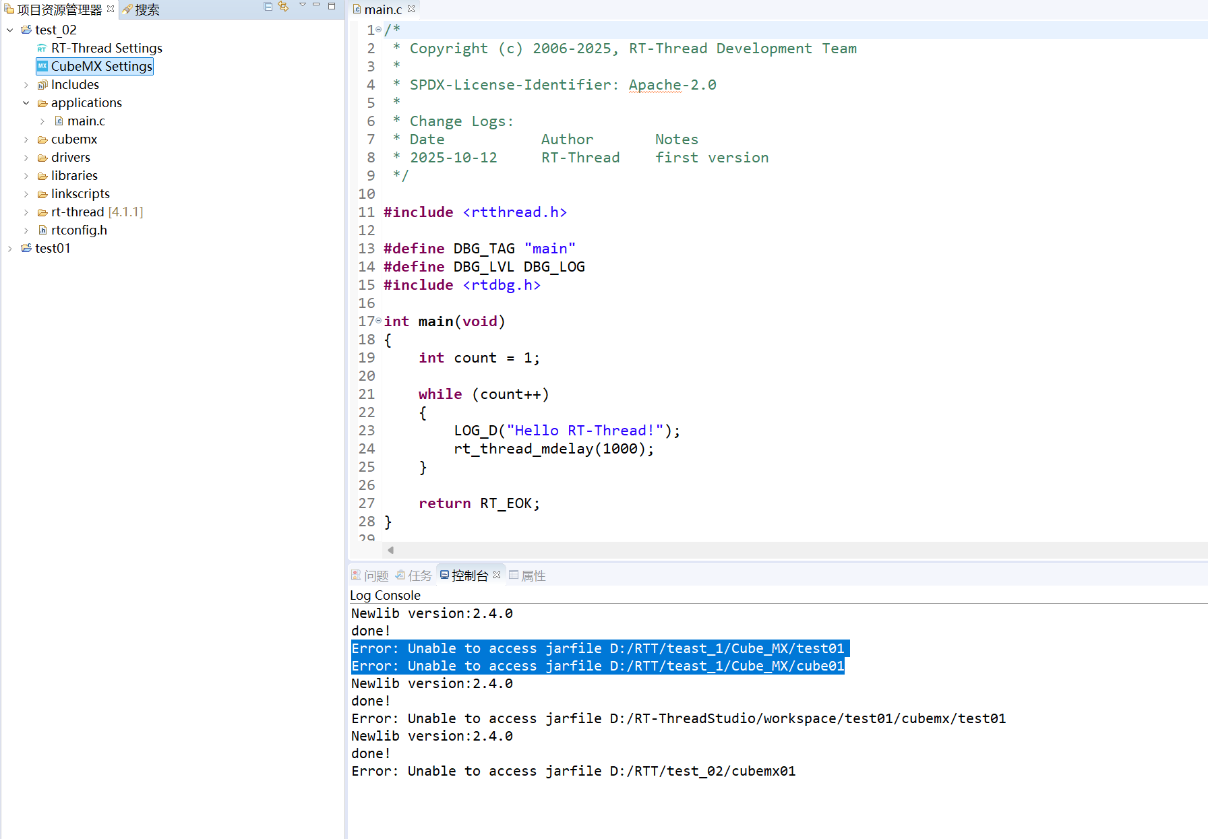The image size is (1208, 839).
Task: Collapse the applications folder
Action: point(26,103)
